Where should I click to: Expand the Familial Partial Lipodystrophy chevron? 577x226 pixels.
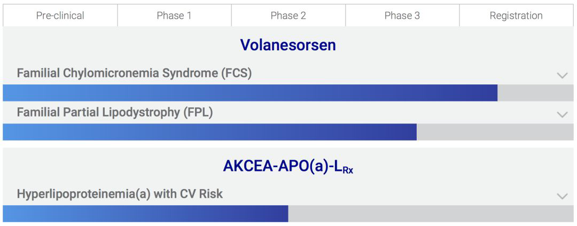click(x=562, y=115)
